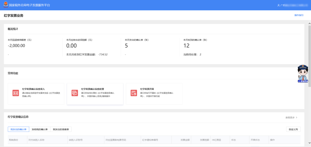311x147 pixels.
Task: Click the tax officer assistant mascot
Action: [x=303, y=73]
